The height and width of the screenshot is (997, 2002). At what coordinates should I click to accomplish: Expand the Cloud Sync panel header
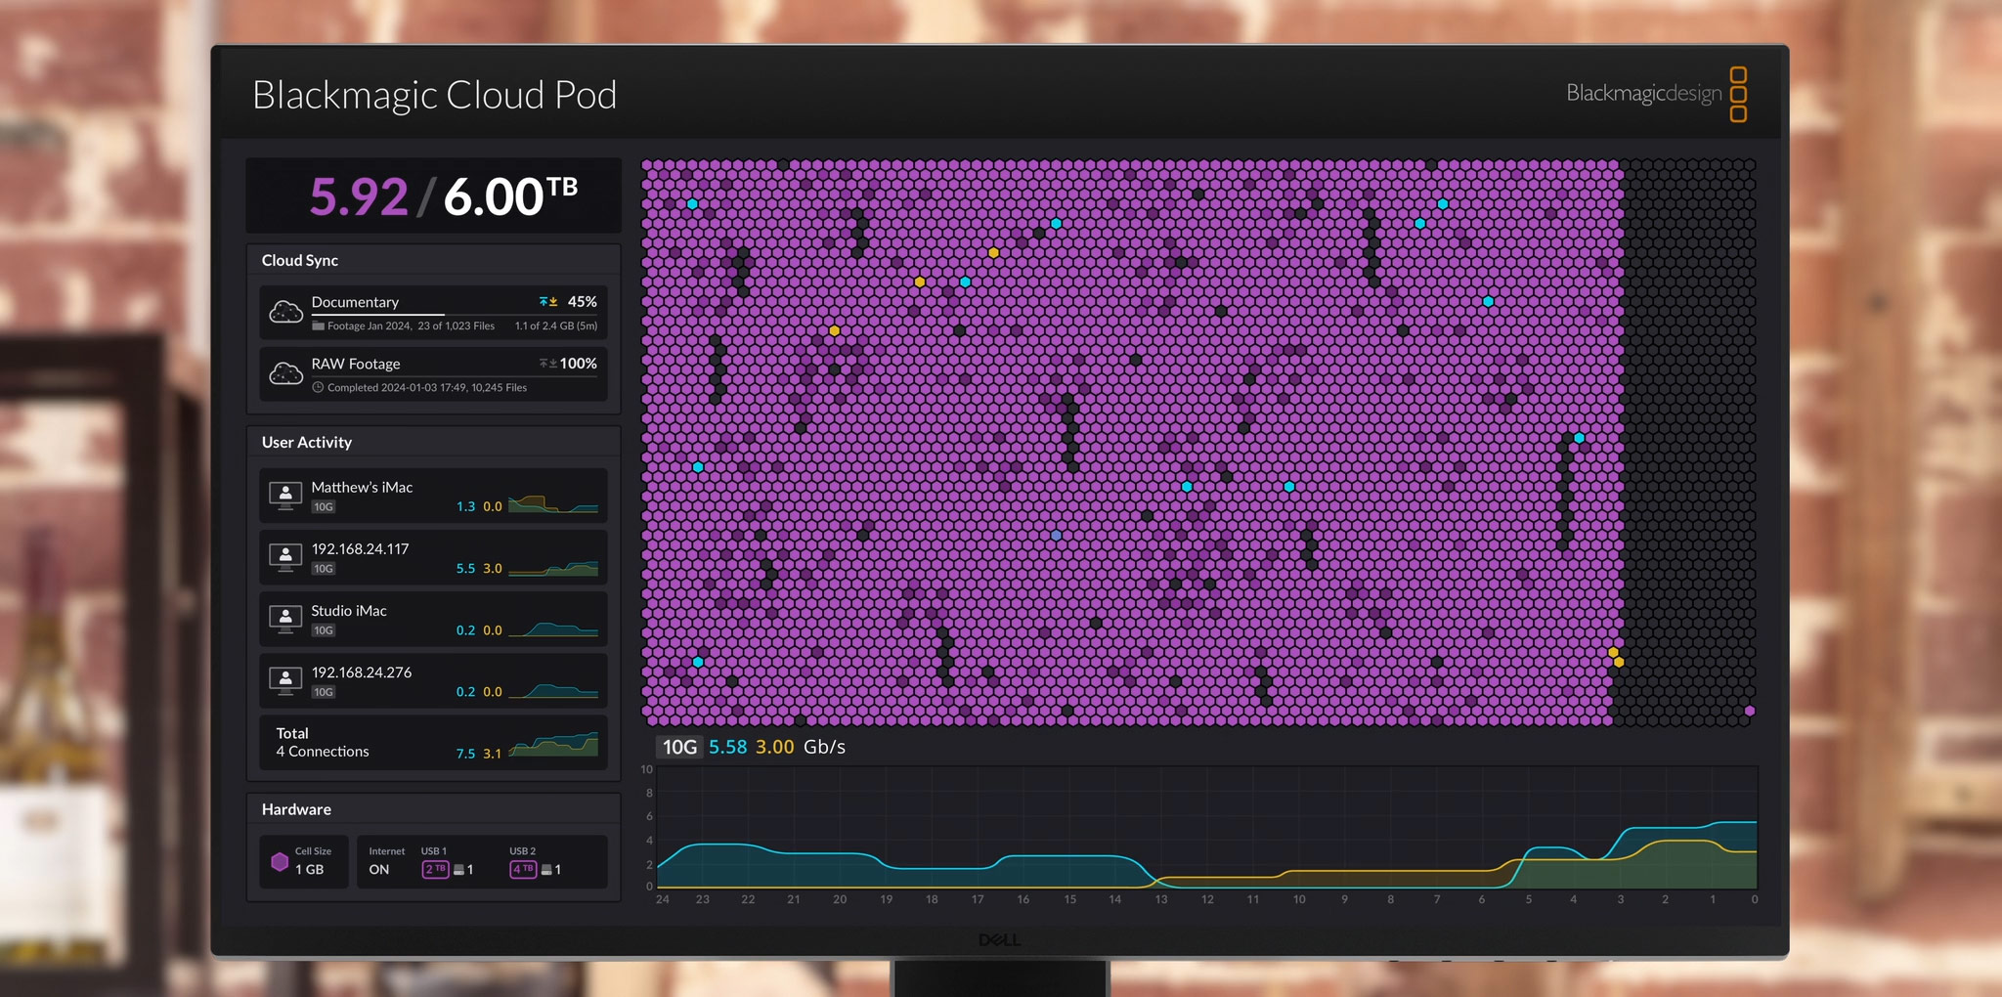[299, 260]
